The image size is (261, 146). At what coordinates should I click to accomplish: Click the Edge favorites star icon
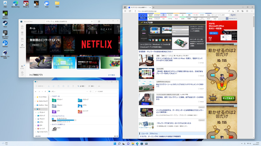[238, 11]
